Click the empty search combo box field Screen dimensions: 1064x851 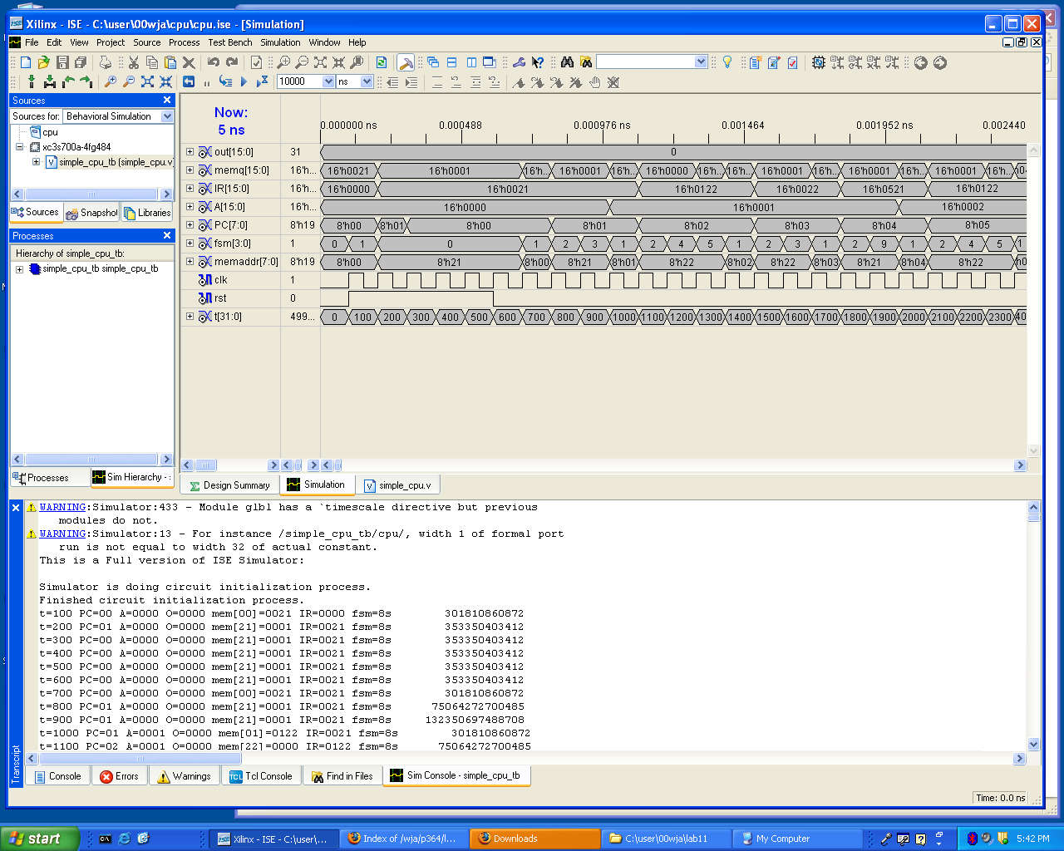pyautogui.click(x=645, y=61)
